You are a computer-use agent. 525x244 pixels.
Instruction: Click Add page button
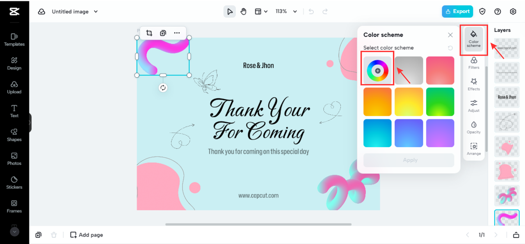point(87,235)
